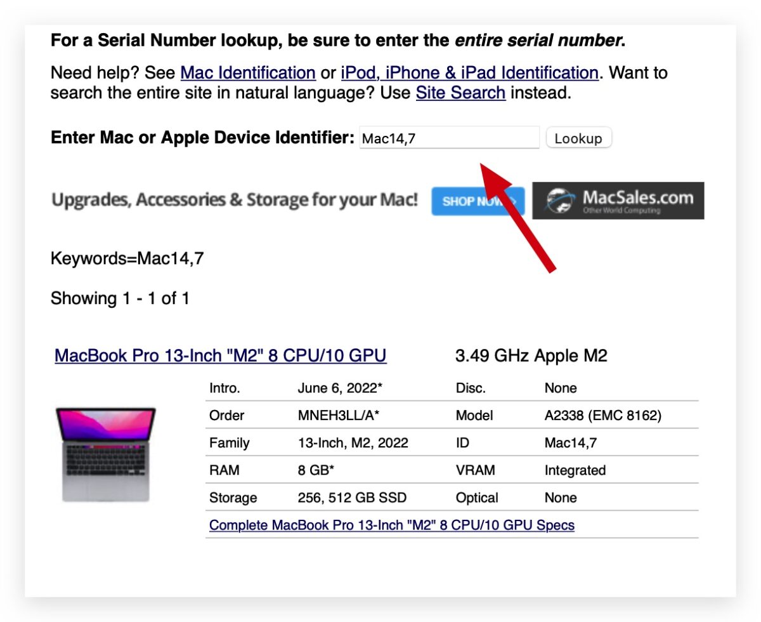
Task: Click the Order label cell
Action: coord(226,416)
